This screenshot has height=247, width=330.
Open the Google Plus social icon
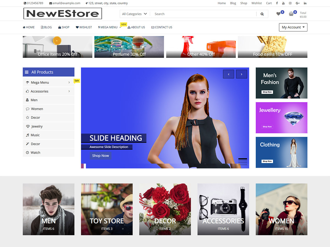(298, 3)
